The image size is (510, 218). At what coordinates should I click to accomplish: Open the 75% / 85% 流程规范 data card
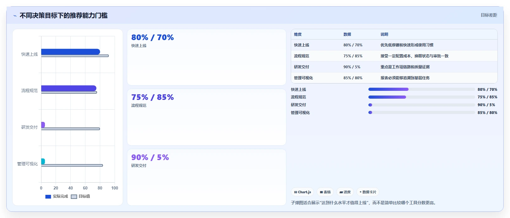click(207, 117)
